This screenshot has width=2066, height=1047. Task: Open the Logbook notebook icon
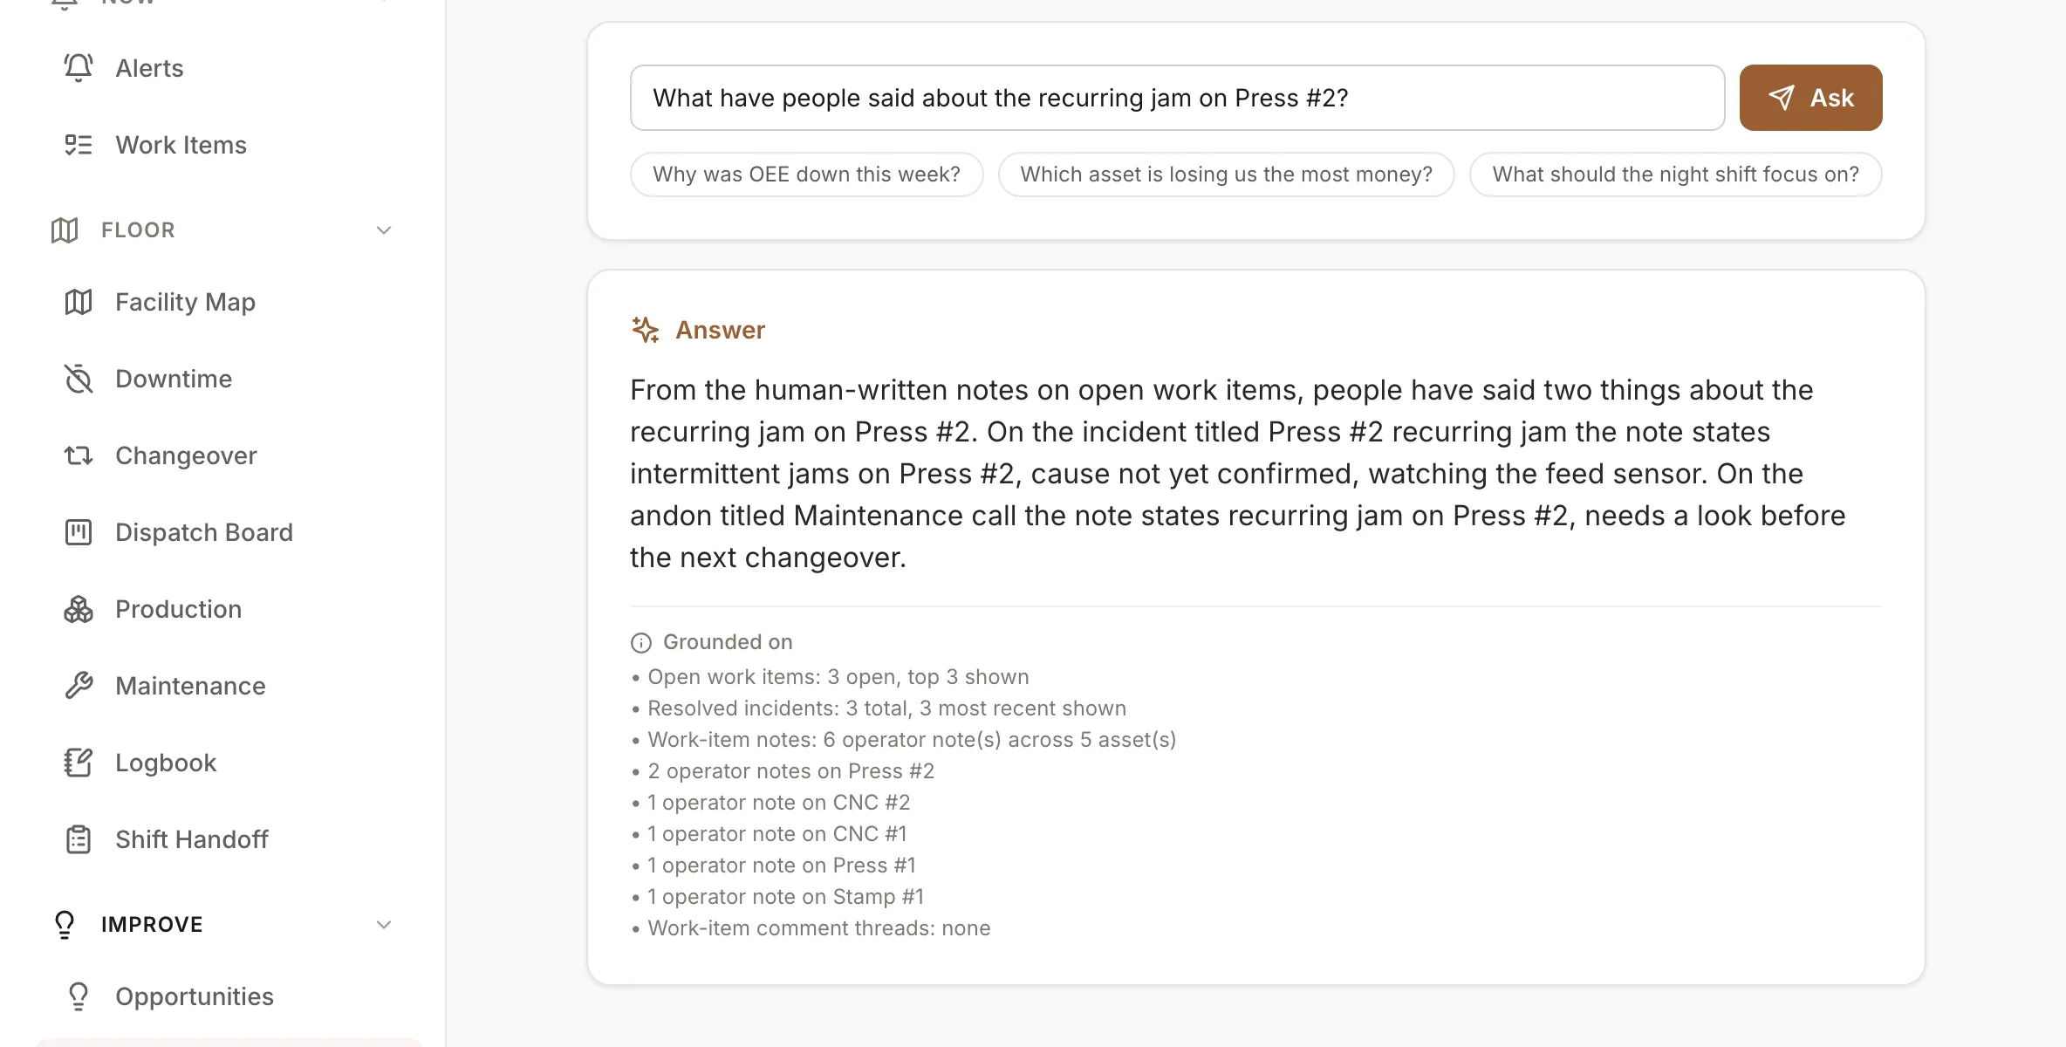pos(79,763)
